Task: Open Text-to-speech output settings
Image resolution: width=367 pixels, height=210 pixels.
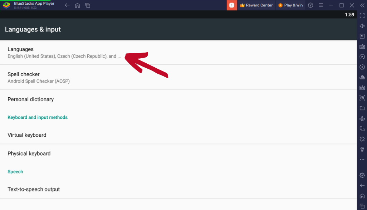Action: tap(178, 189)
